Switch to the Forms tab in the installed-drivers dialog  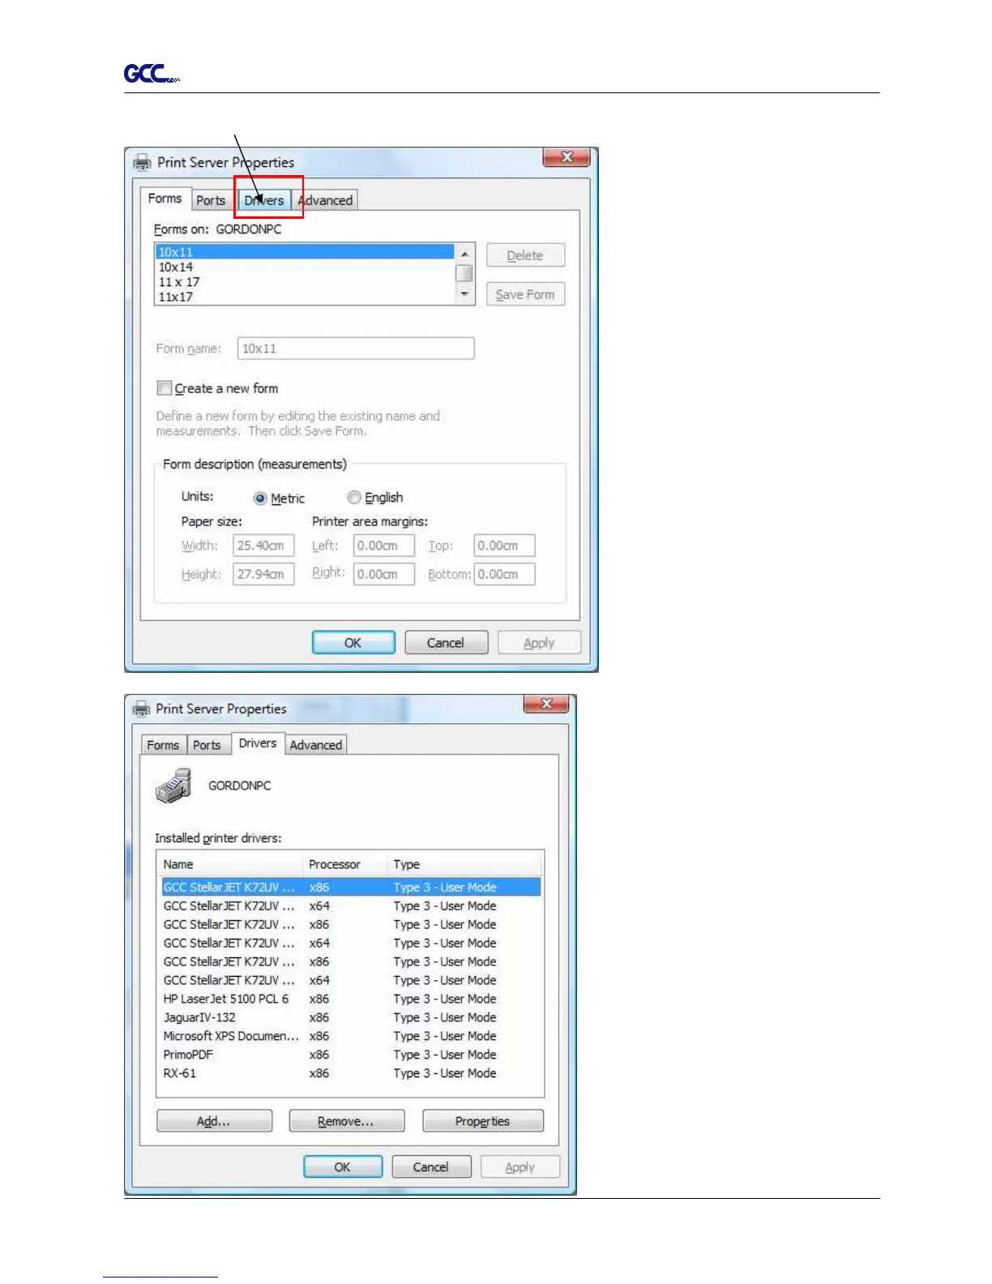point(163,745)
